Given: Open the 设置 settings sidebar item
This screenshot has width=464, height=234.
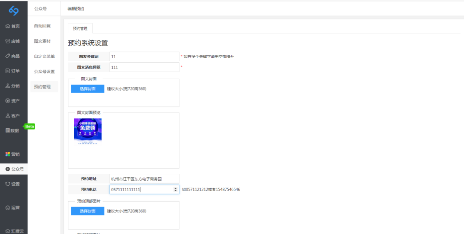Looking at the screenshot, I should click(x=13, y=184).
